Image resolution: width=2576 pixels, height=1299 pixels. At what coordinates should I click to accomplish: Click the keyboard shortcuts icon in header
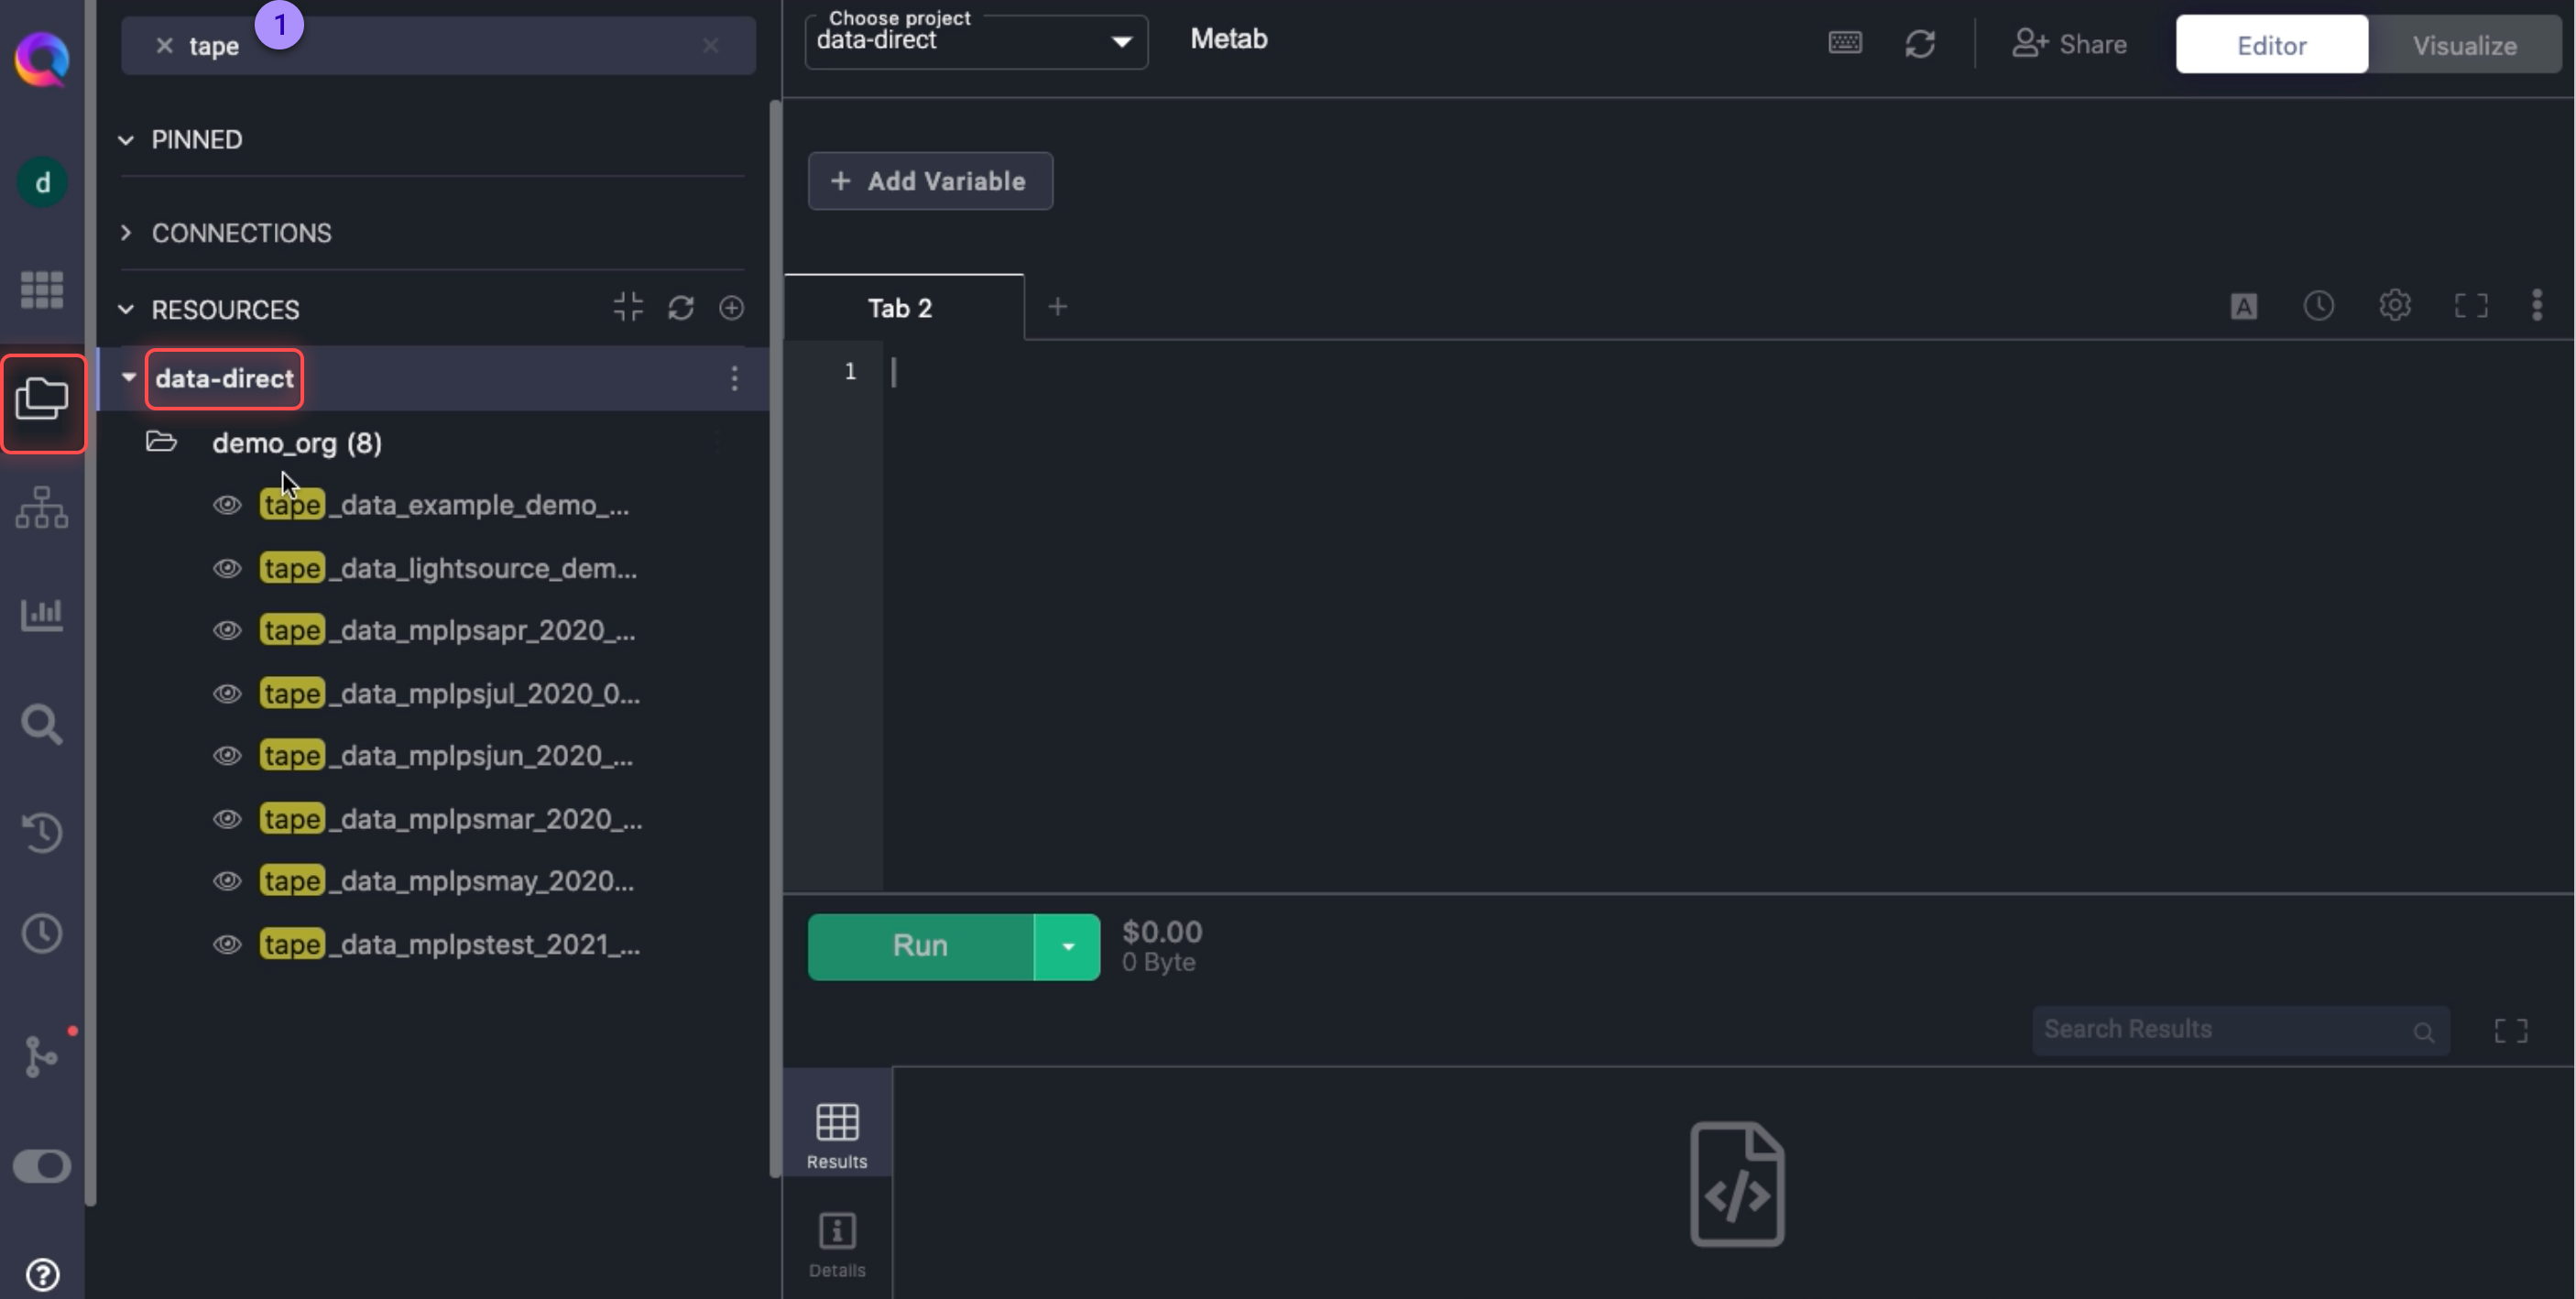1845,43
